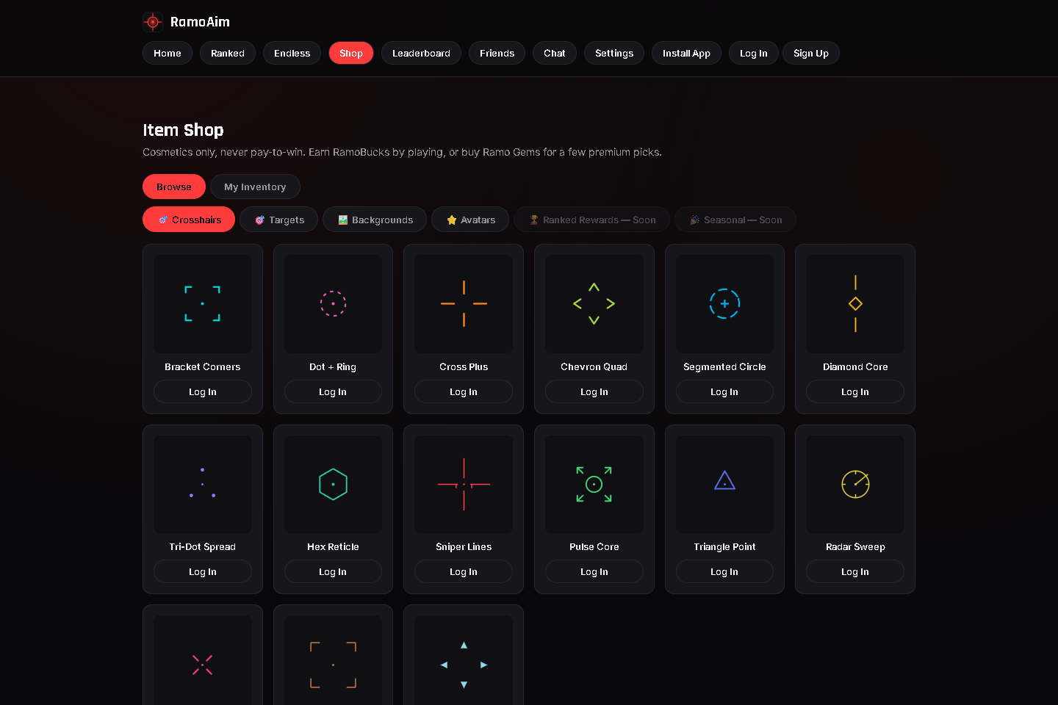Select the Backgrounds category filter
The height and width of the screenshot is (705, 1058).
375,220
